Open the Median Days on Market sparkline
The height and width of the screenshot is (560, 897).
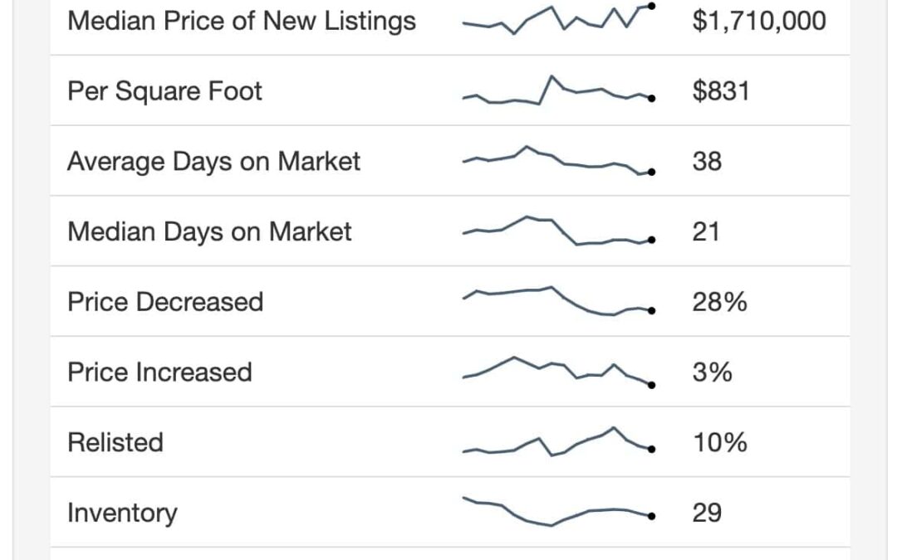point(558,231)
